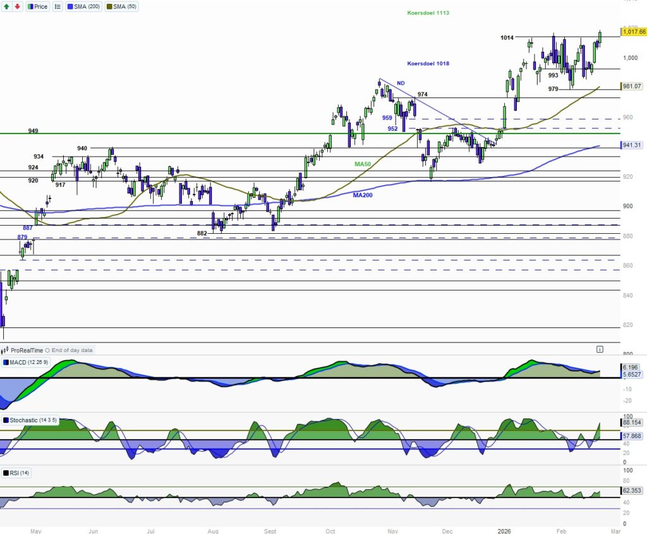Click the ProRealTime link text
Viewport: 647px width, 534px height.
[27, 350]
